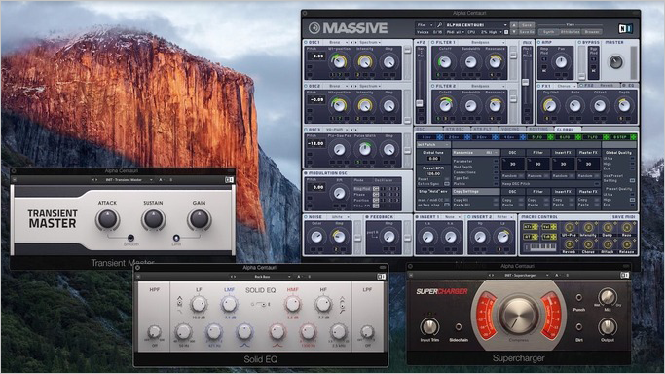This screenshot has width=665, height=374.
Task: Click the 1 Env envelope cross icon
Action: pos(440,137)
